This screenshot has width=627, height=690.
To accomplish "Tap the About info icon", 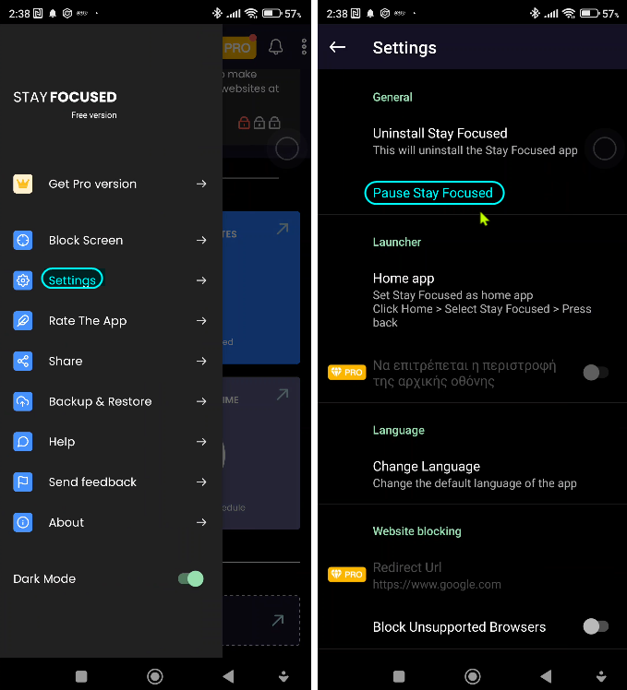I will pos(22,522).
